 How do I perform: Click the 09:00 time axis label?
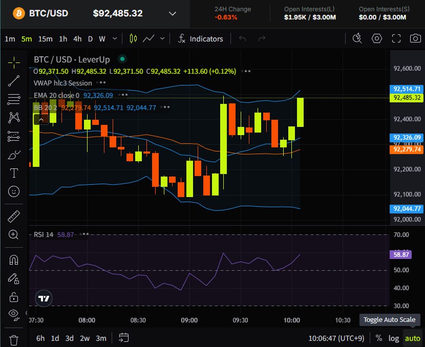[189, 320]
